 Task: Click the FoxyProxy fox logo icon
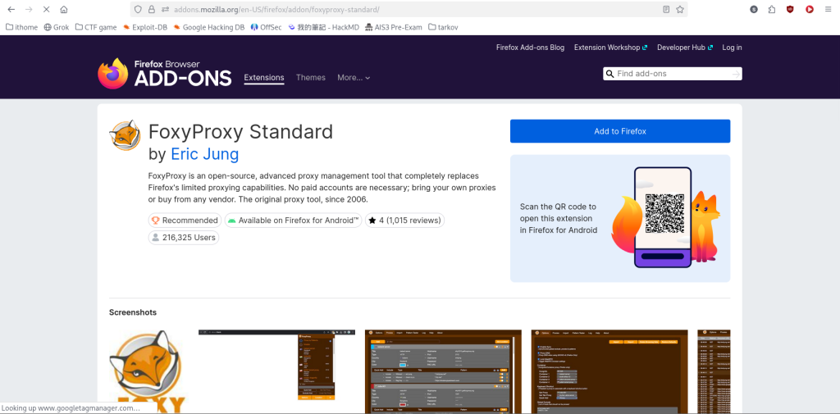[125, 135]
